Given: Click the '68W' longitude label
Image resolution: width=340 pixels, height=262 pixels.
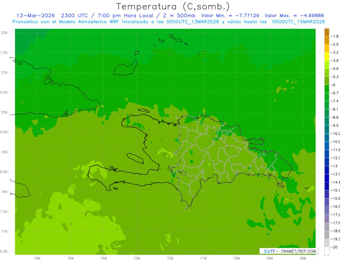Looking at the screenshot, I should [303, 258].
